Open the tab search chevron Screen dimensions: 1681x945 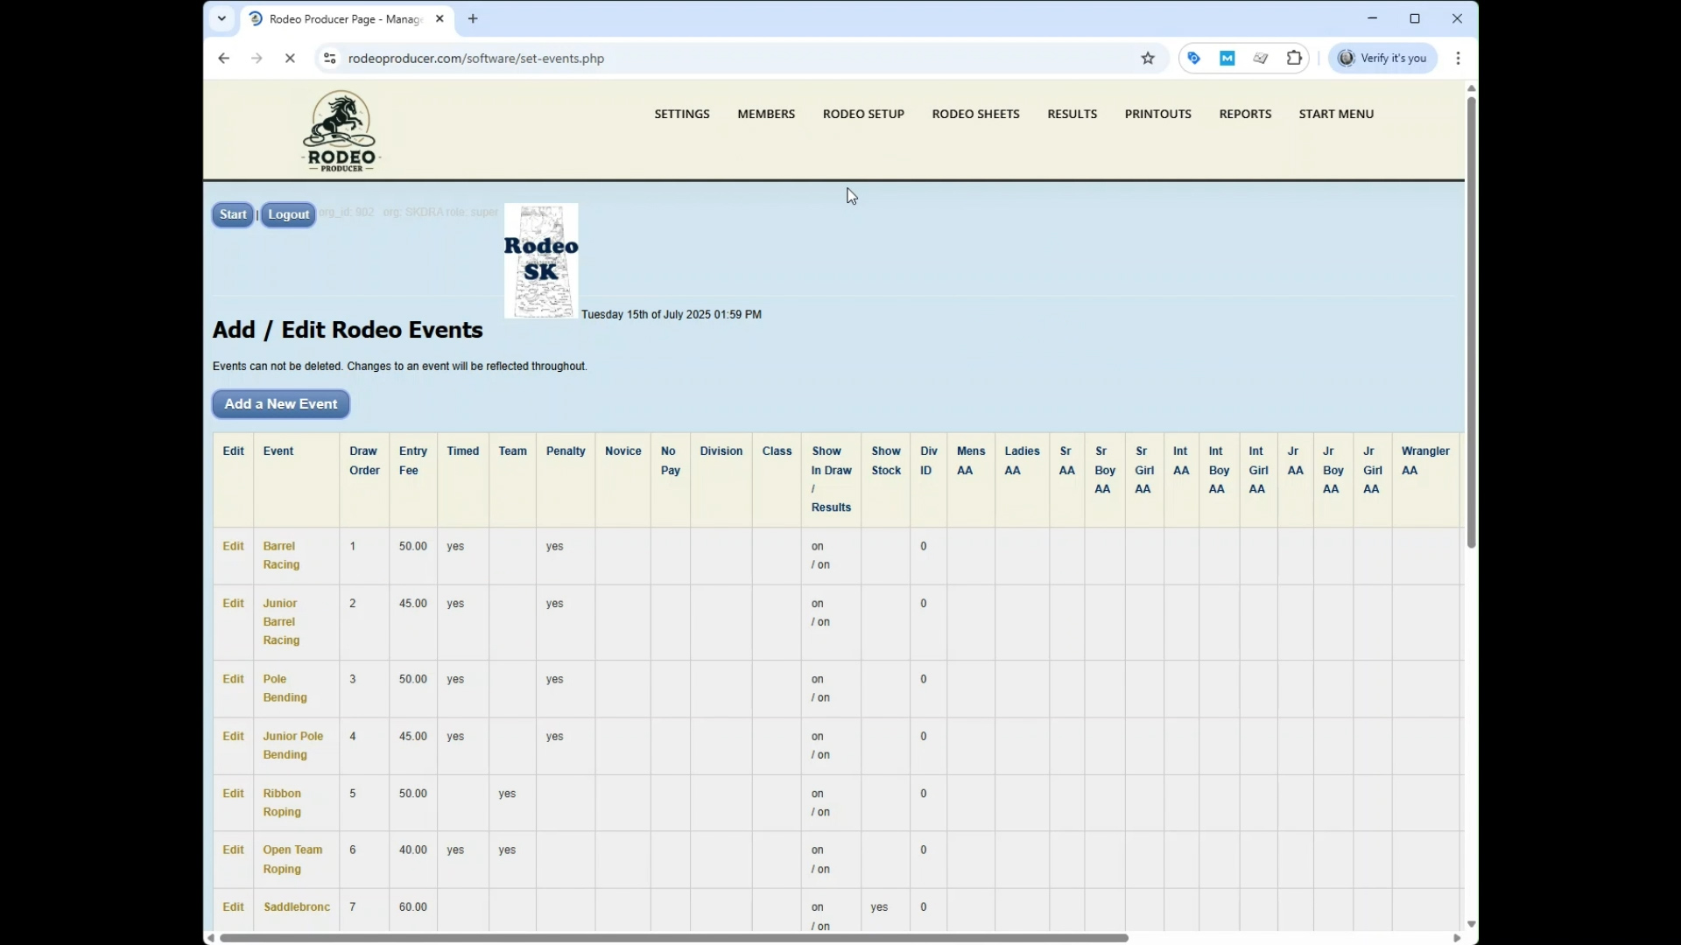pyautogui.click(x=222, y=18)
